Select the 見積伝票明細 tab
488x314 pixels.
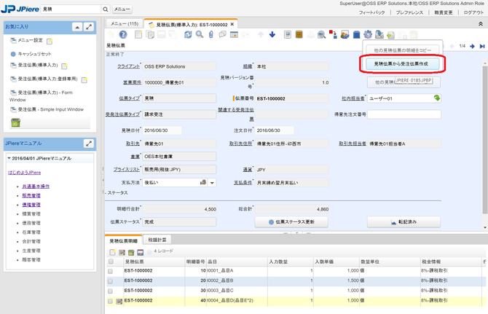124,241
